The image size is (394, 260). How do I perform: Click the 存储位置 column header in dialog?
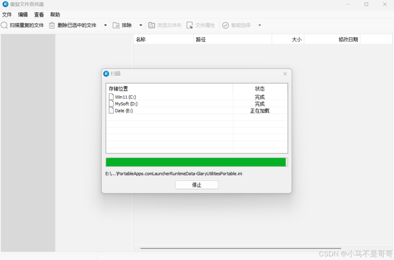(x=169, y=89)
